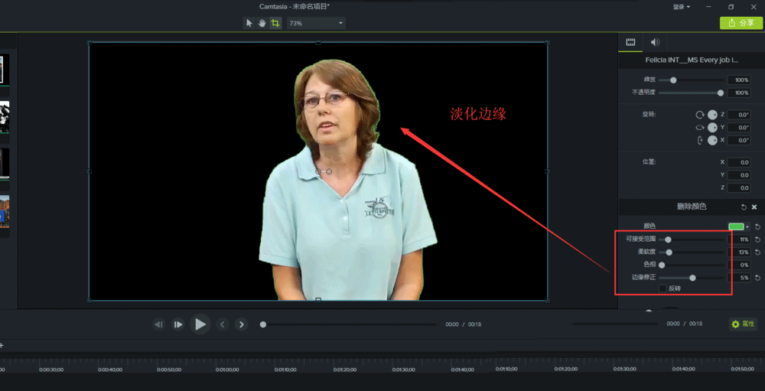This screenshot has height=391, width=765.
Task: Jump to the next clip
Action: 242,324
